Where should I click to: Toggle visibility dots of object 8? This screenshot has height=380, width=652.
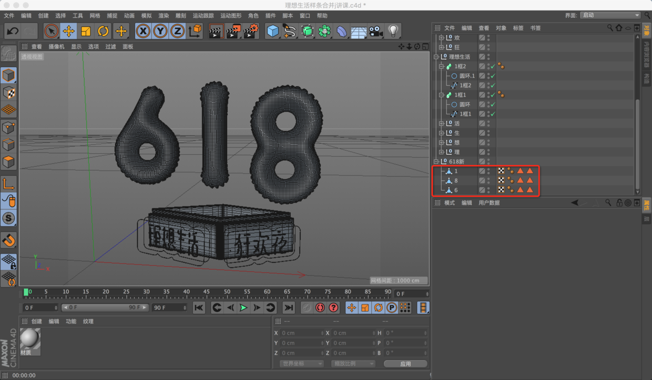pyautogui.click(x=488, y=181)
